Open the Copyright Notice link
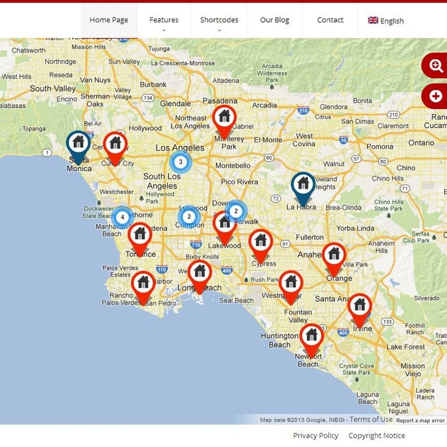 [x=377, y=435]
